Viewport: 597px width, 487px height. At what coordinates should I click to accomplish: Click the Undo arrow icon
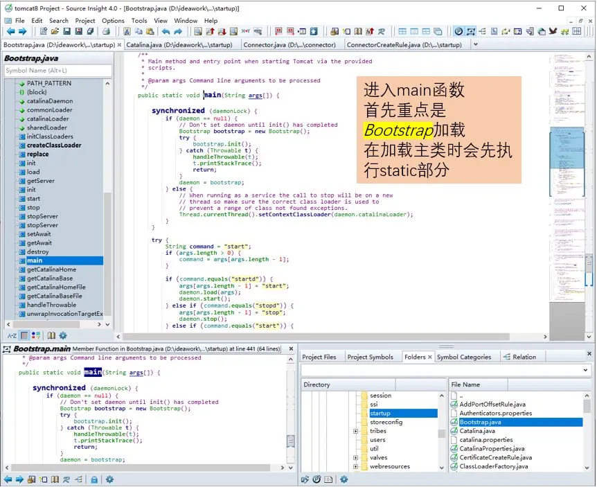(166, 32)
